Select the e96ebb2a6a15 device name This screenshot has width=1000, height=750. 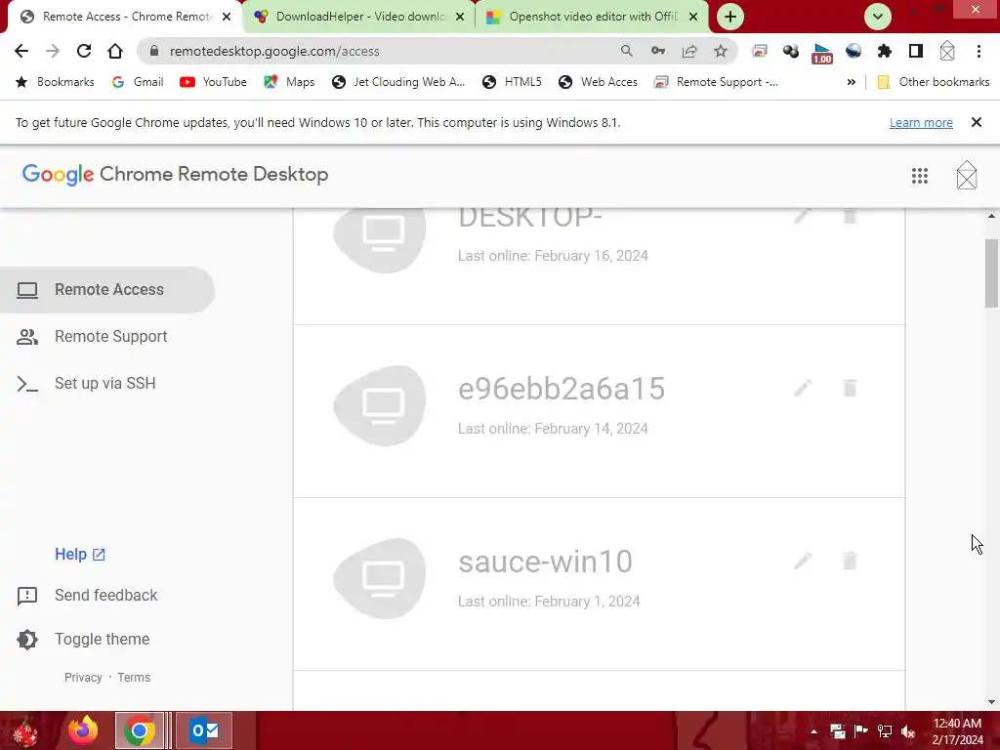click(x=562, y=389)
